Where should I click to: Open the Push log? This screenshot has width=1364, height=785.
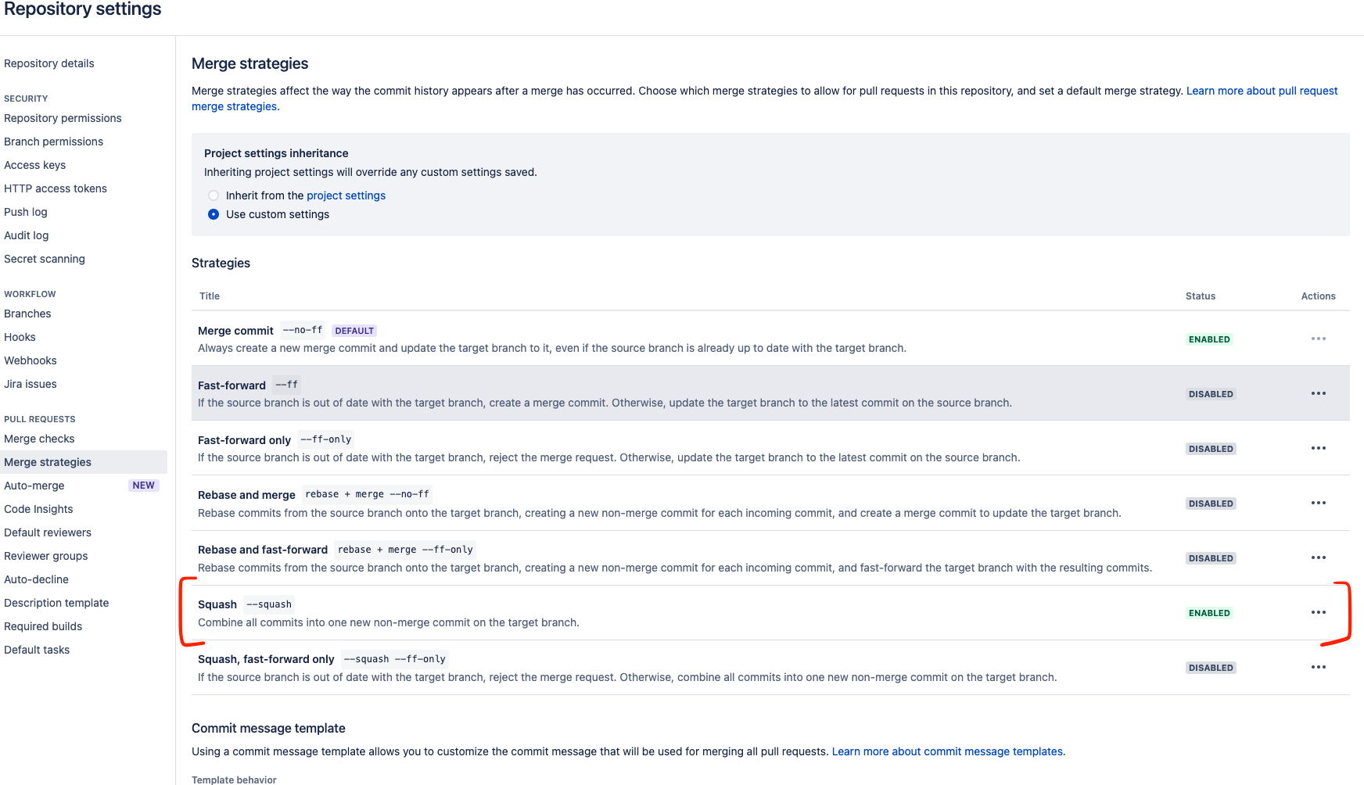point(25,212)
